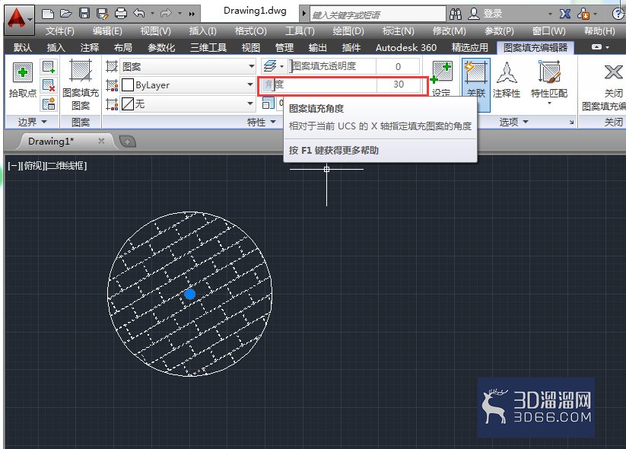Switch to the 注释 ribbon tab
The height and width of the screenshot is (449, 626).
[90, 47]
